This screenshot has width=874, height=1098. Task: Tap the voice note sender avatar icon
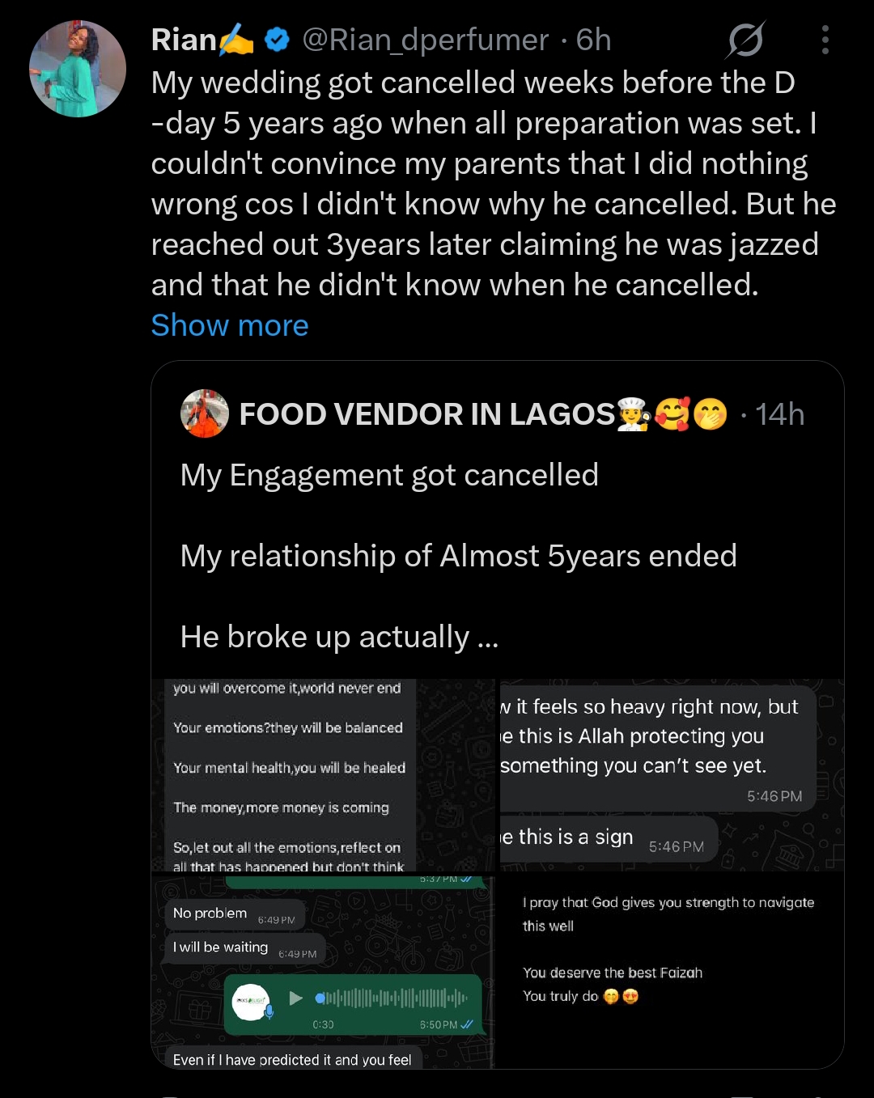251,1002
